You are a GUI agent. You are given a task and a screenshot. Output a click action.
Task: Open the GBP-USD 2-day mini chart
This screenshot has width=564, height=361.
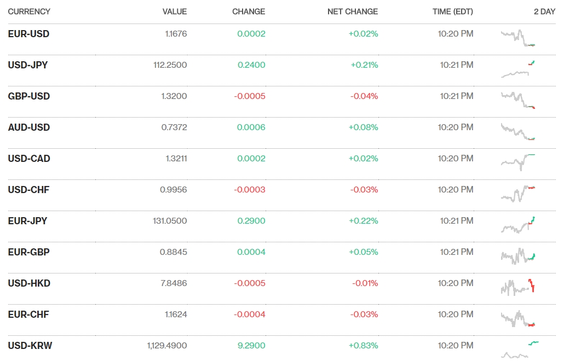click(x=518, y=100)
